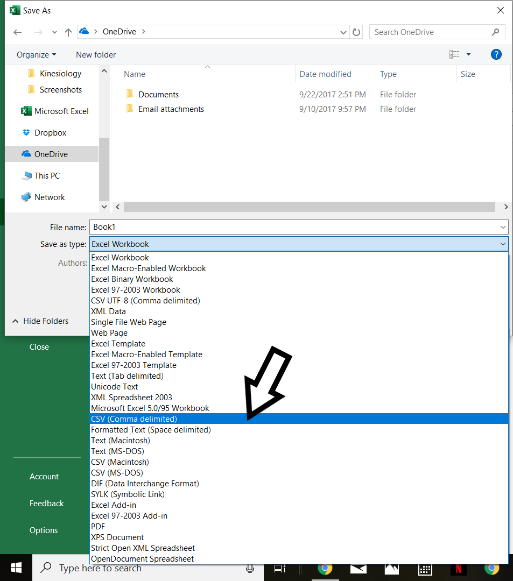Hide Folders in the dialog
513x581 pixels.
[40, 321]
